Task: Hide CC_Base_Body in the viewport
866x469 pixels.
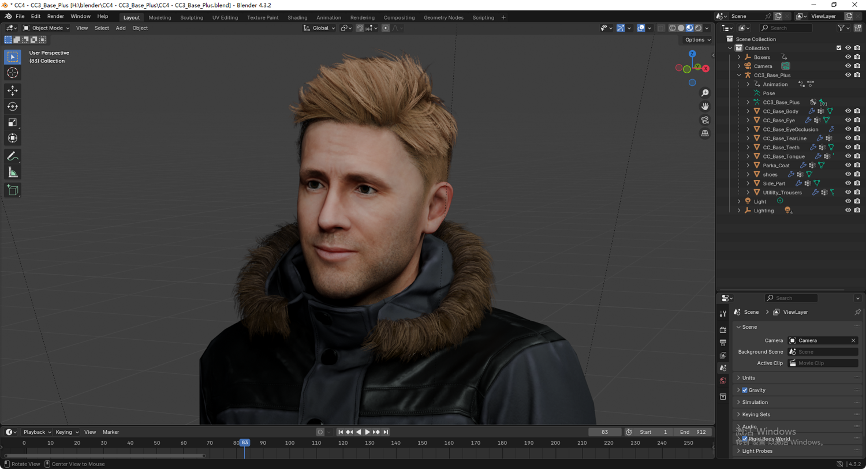Action: coord(848,111)
